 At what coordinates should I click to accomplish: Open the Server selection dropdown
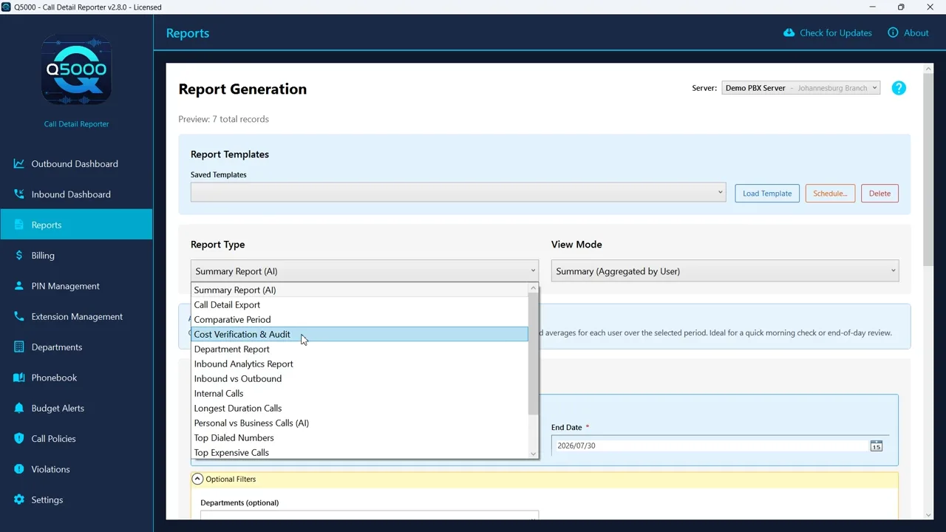coord(801,88)
